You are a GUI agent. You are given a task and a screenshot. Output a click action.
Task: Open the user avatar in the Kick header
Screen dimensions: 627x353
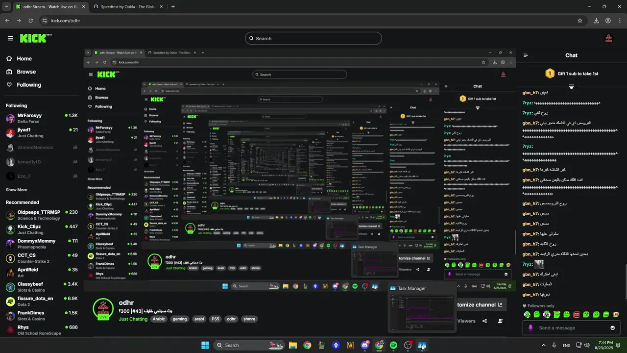pyautogui.click(x=609, y=38)
